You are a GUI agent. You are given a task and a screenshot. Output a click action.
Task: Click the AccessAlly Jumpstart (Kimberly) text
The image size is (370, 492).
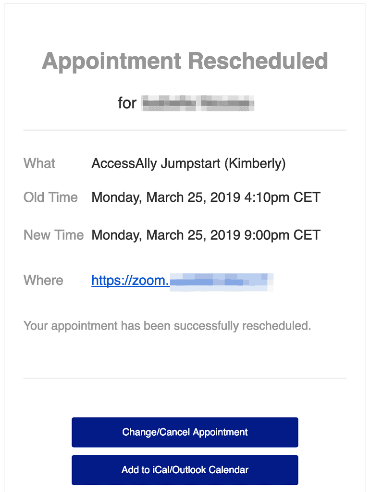pyautogui.click(x=188, y=163)
